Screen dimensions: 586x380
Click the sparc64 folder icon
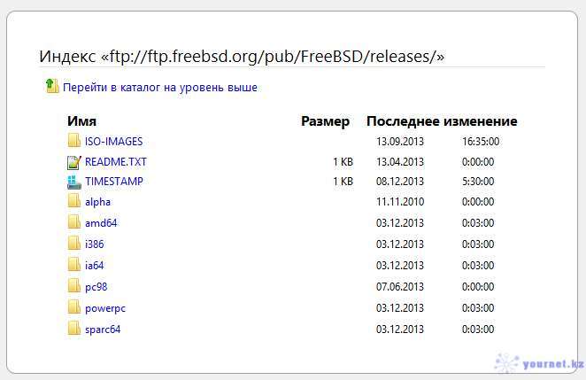74,329
